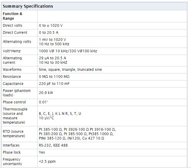Image resolution: width=191 pixels, height=168 pixels.
Task: Click the 'Phase lock' row label
Action: (12, 152)
